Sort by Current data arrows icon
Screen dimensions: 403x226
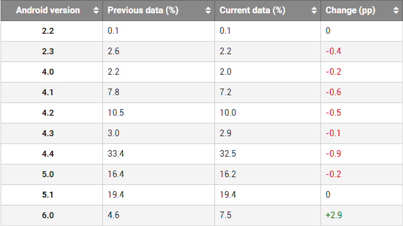click(314, 10)
